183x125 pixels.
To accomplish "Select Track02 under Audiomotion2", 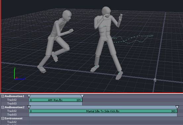I will [12, 111].
